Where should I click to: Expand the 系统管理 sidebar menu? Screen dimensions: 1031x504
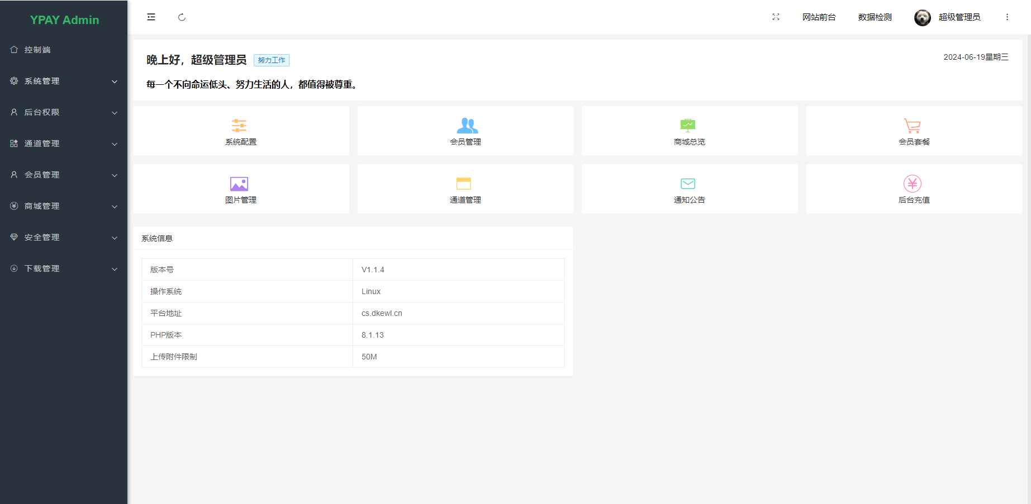64,81
